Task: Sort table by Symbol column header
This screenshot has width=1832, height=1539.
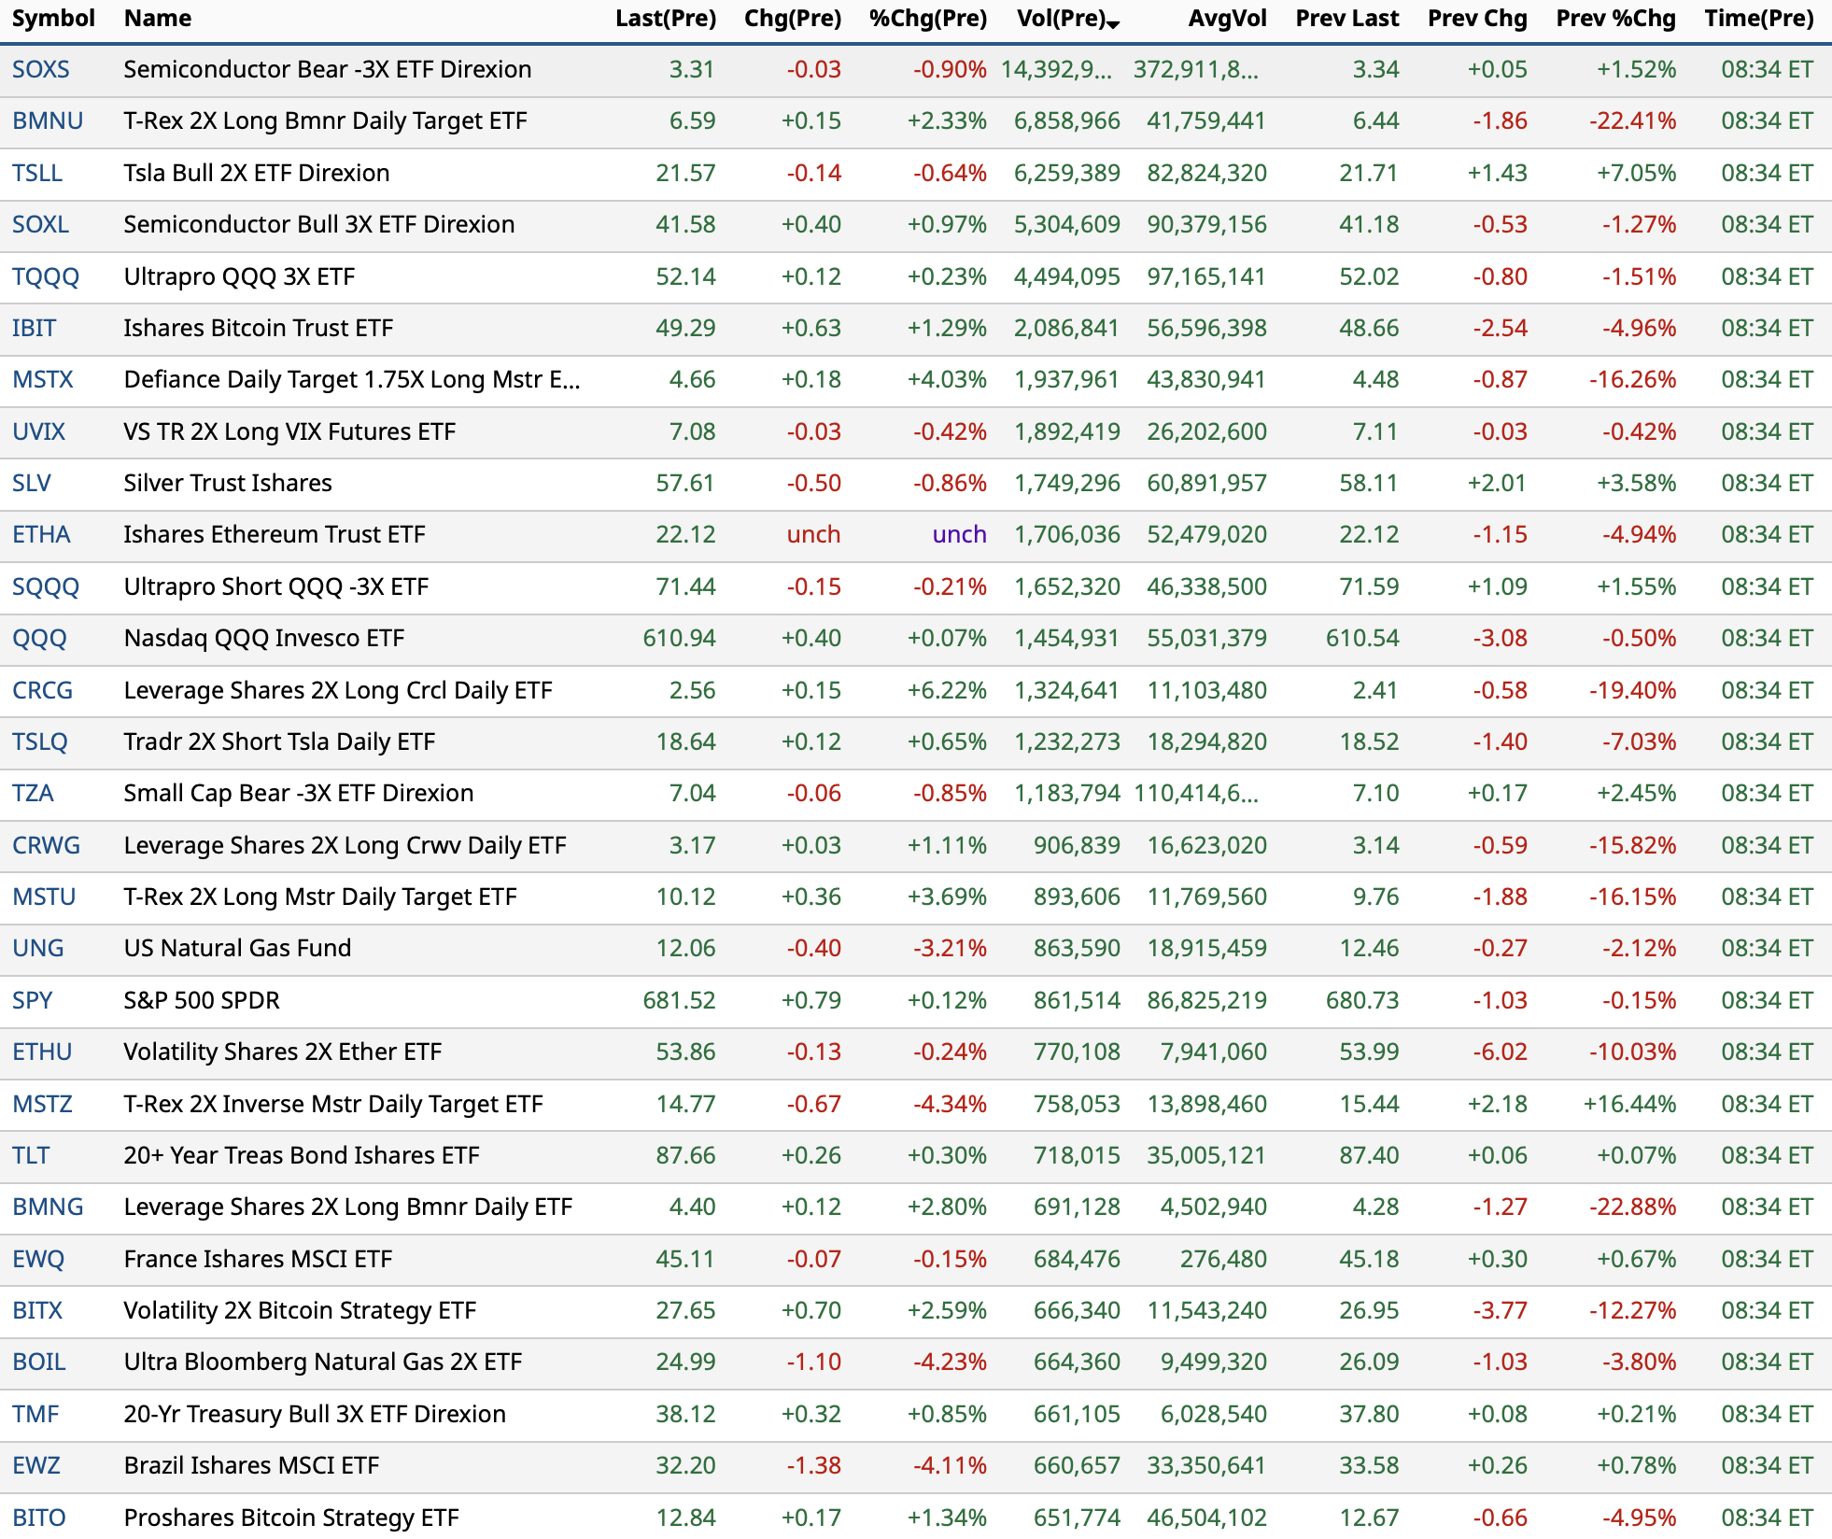Action: coord(53,19)
